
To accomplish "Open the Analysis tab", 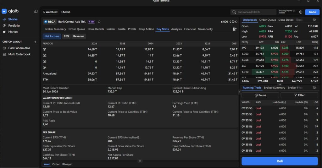I will [x=176, y=29].
